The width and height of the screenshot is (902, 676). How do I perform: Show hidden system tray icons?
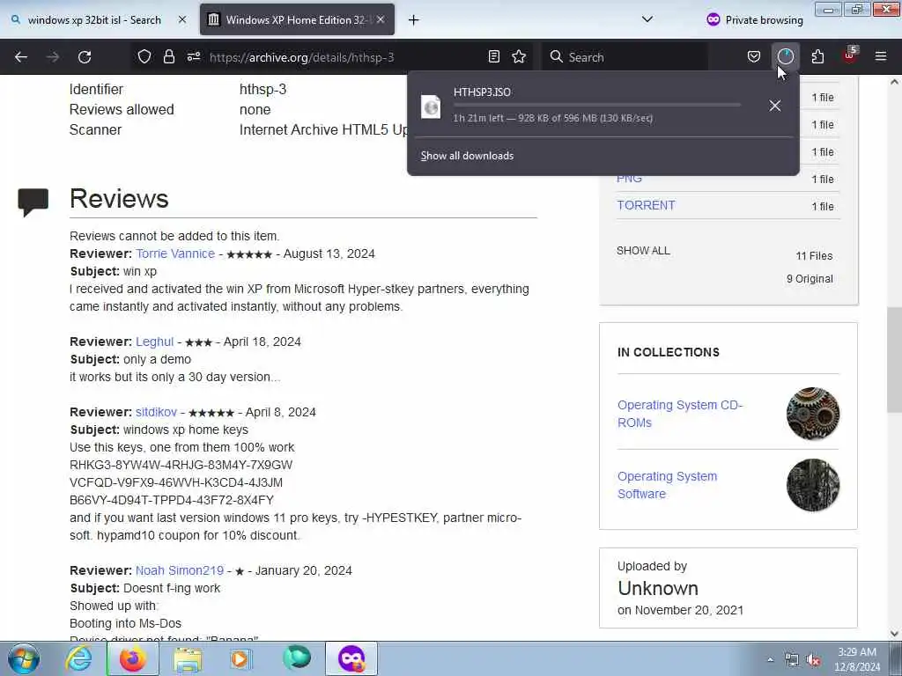(770, 659)
